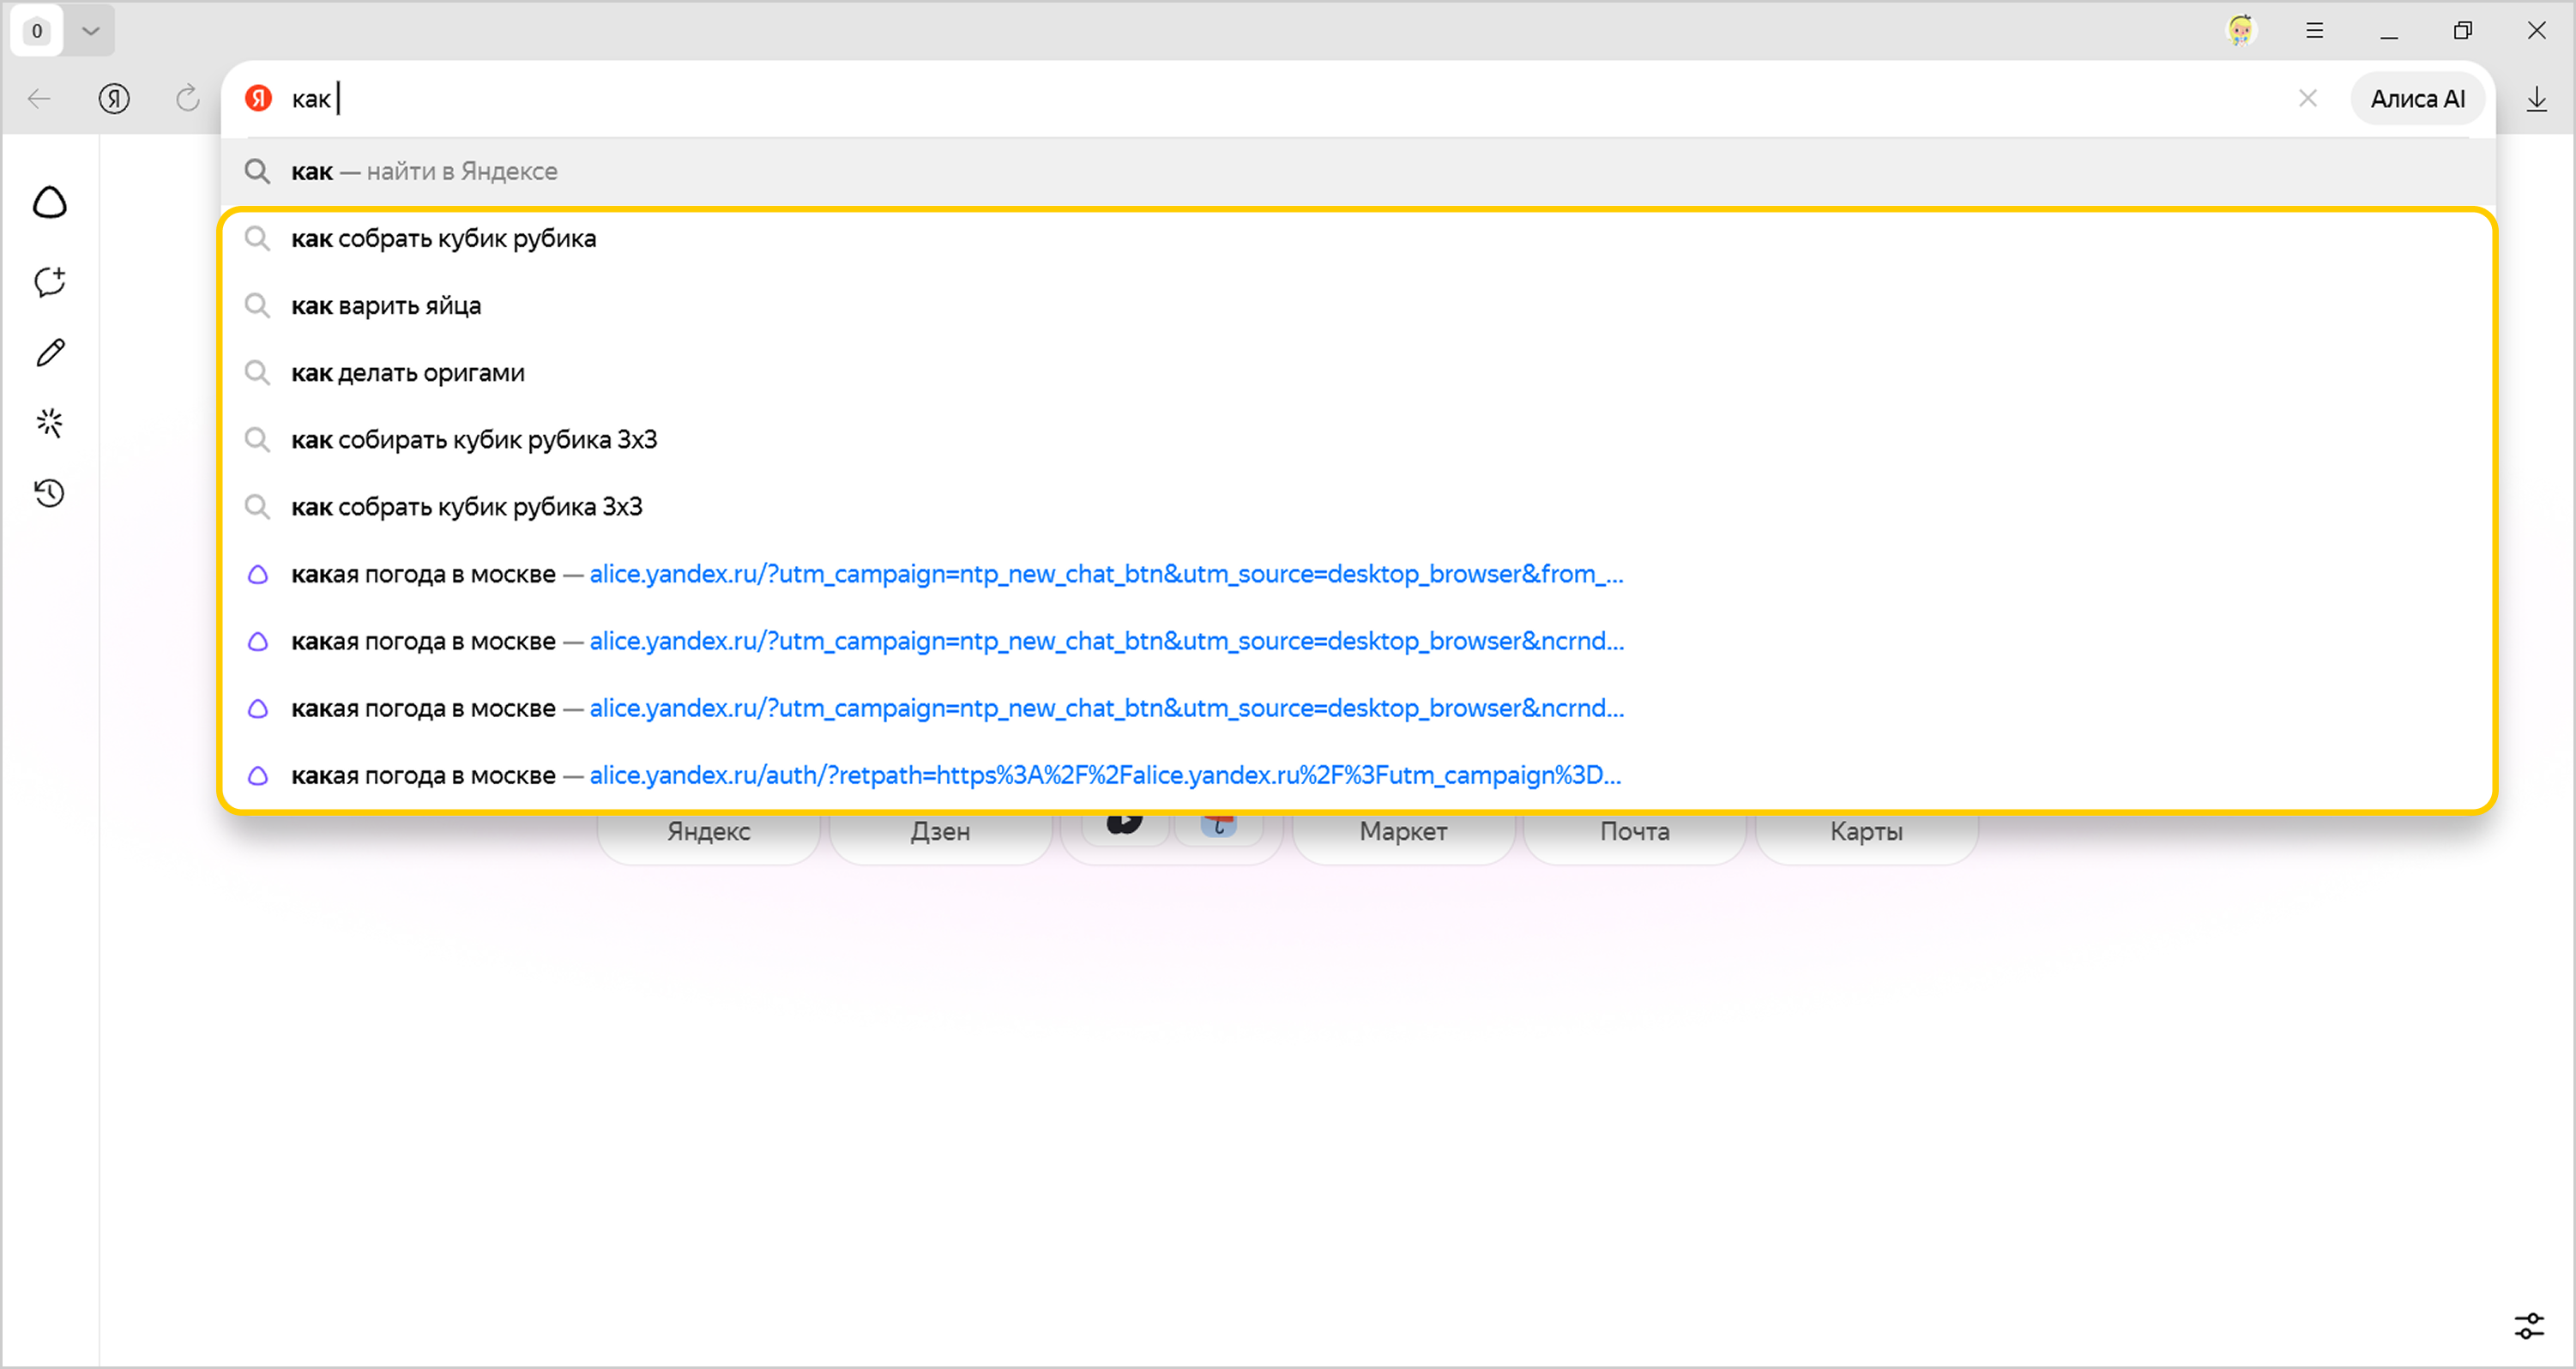2576x1369 pixels.
Task: Go back with the left arrow
Action: click(x=39, y=99)
